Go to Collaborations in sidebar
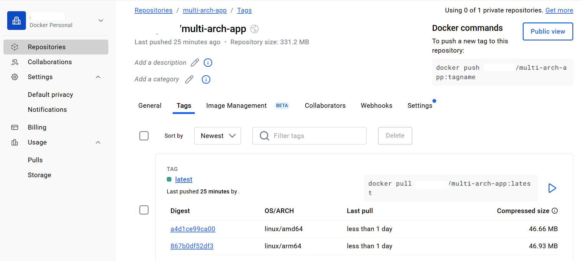 pyautogui.click(x=50, y=62)
